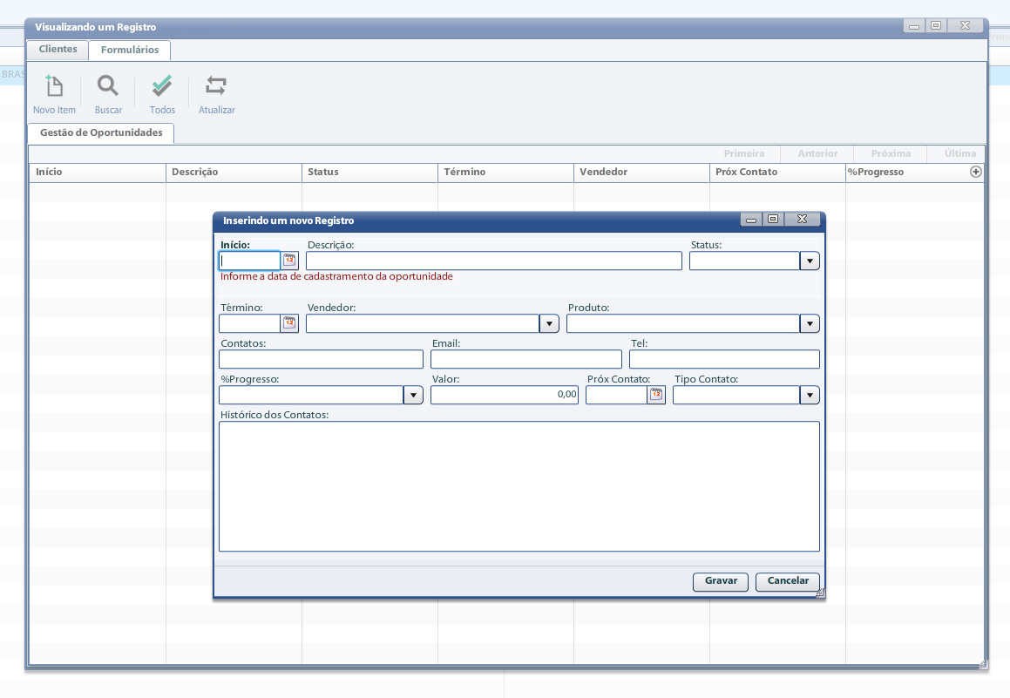
Task: Click the Tel input field
Action: [725, 359]
